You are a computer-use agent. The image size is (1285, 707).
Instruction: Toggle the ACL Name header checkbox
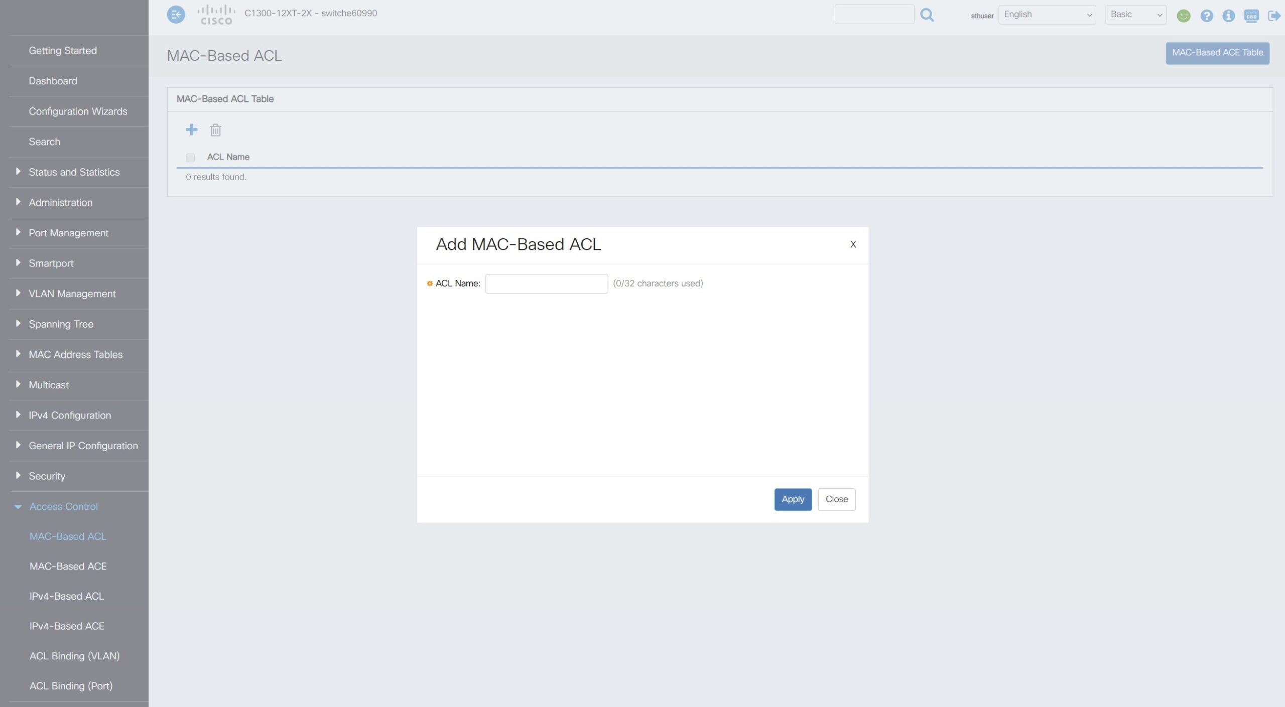coord(190,158)
